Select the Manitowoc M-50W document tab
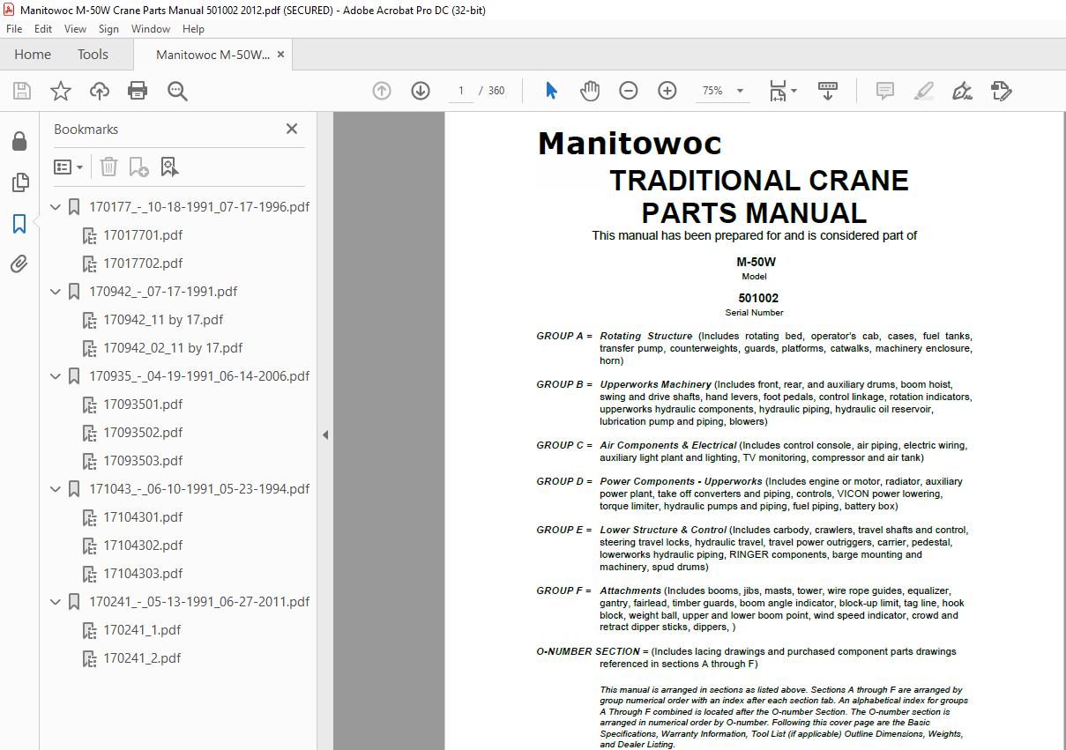Viewport: 1066px width, 750px height. click(x=212, y=55)
